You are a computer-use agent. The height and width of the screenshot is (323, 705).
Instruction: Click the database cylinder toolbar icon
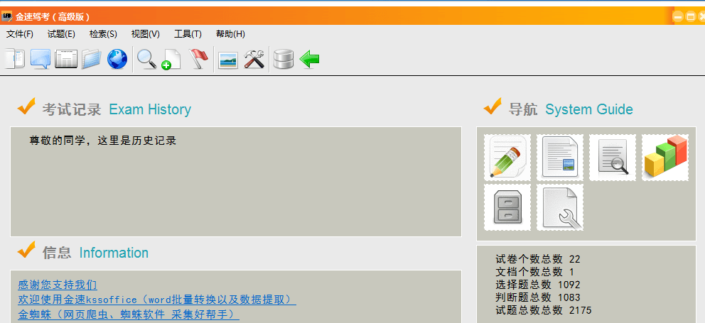[x=283, y=59]
